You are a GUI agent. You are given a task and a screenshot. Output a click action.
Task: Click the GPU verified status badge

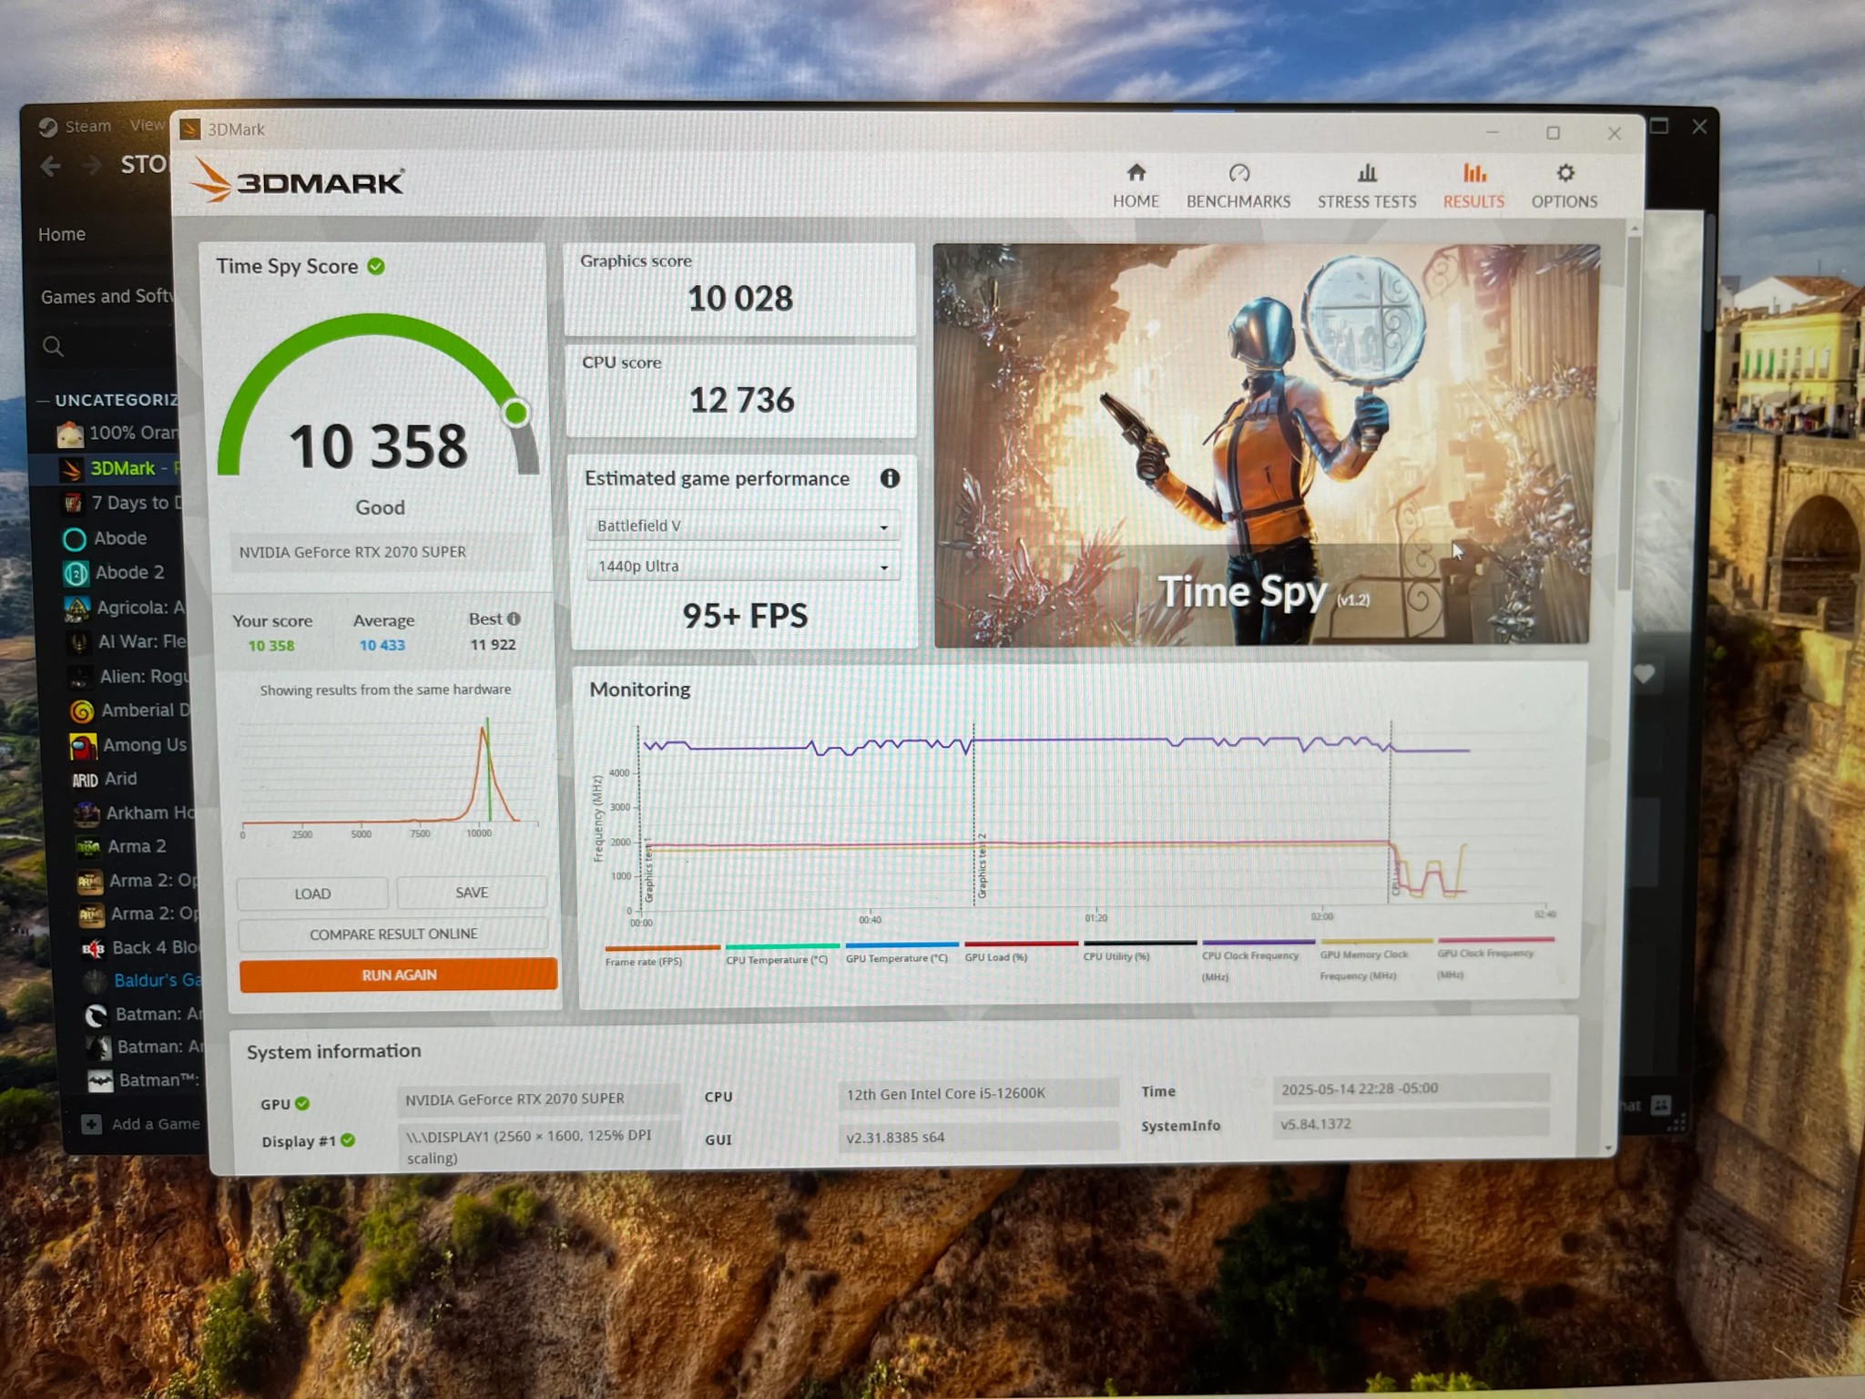pyautogui.click(x=301, y=1104)
